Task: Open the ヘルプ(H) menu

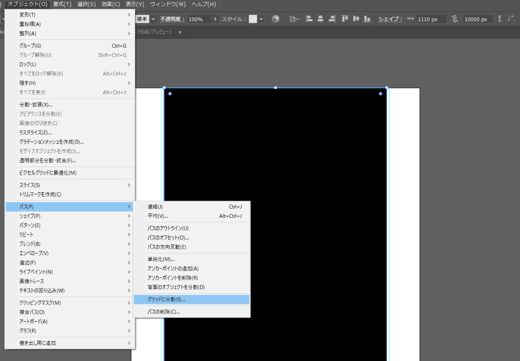Action: click(204, 4)
